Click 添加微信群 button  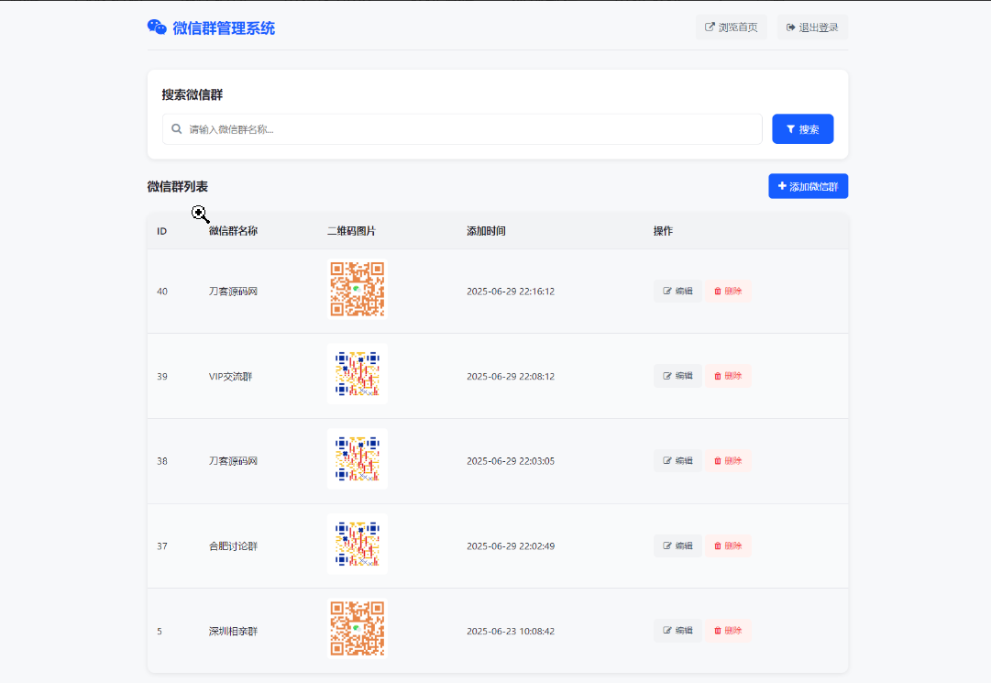point(809,186)
